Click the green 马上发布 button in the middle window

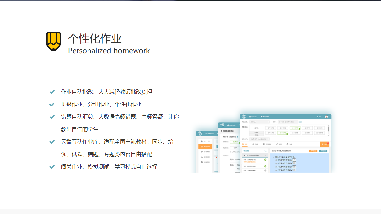coord(235,142)
